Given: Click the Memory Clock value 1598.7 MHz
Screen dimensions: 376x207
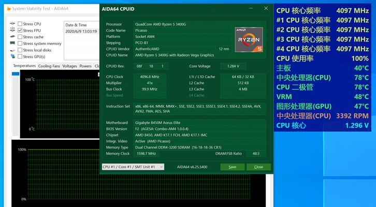Looking at the screenshot, I should click(146, 154).
